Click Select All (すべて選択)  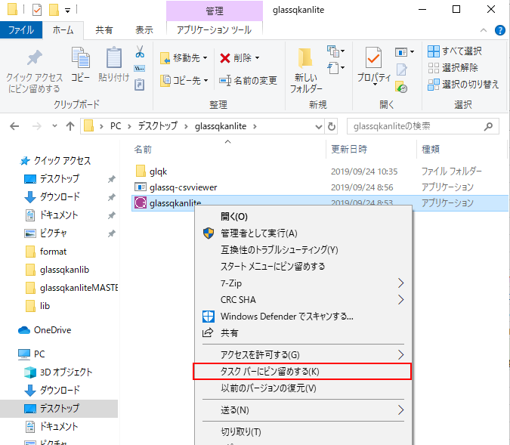click(454, 51)
